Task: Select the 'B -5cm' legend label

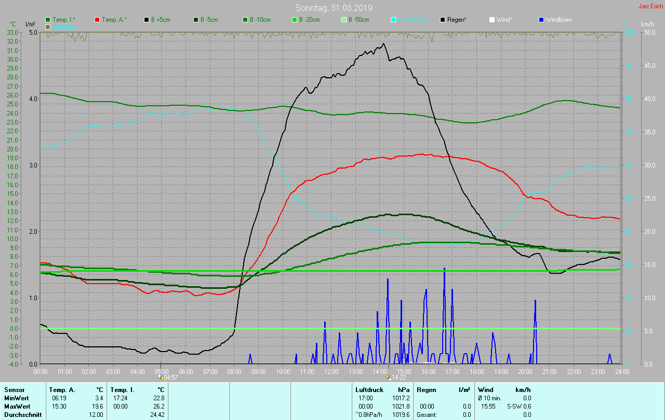Action: 209,20
